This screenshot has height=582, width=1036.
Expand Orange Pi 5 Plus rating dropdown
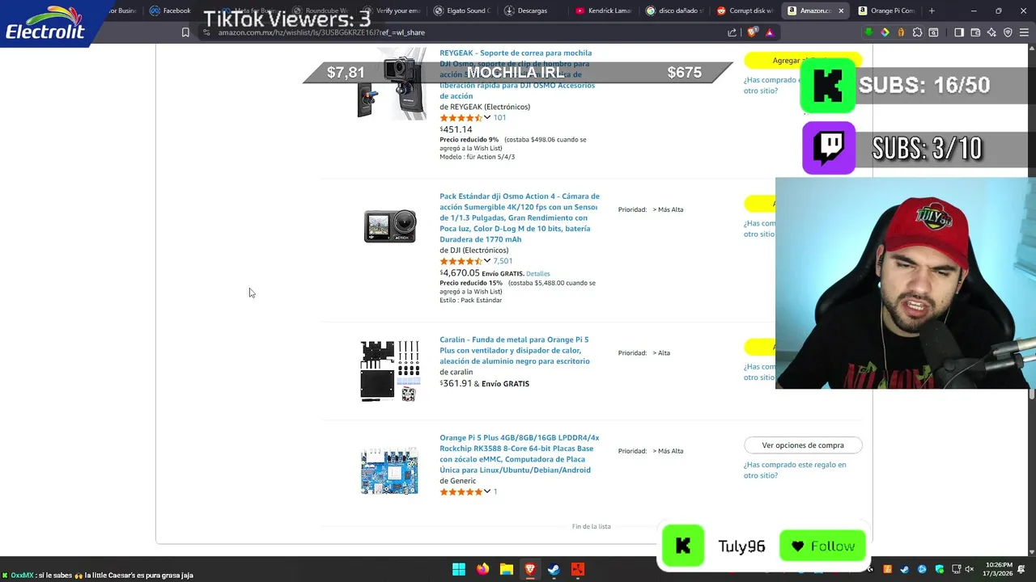pyautogui.click(x=487, y=491)
